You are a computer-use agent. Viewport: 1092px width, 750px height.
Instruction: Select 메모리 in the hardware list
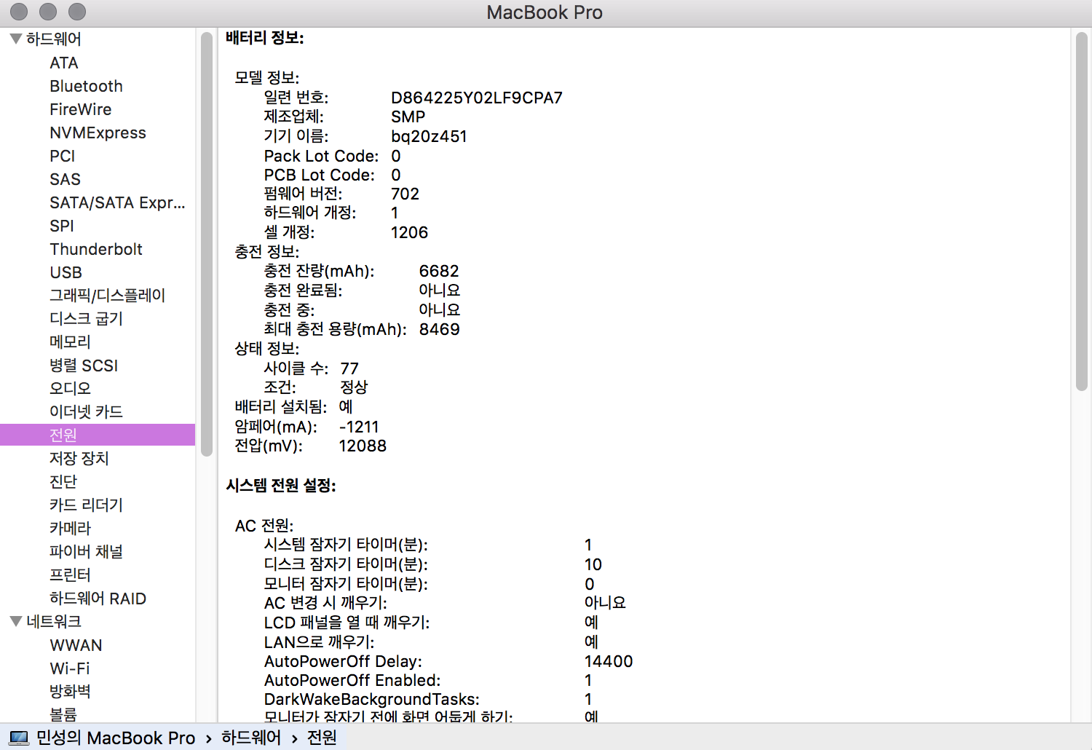tap(70, 342)
